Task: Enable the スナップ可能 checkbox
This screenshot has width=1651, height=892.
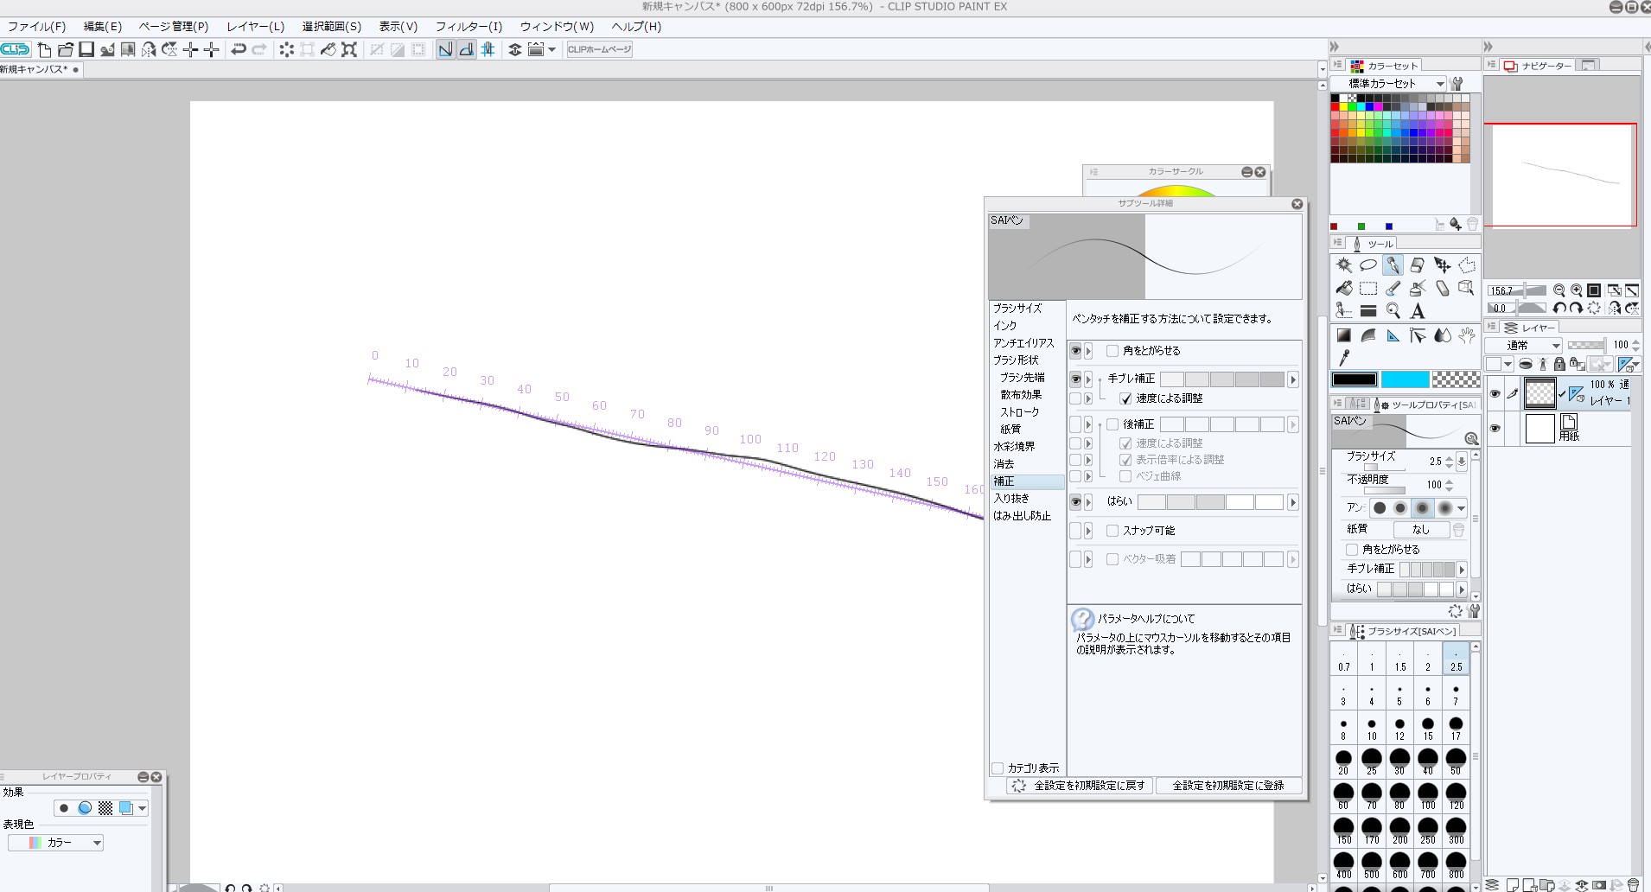Action: 1112,531
